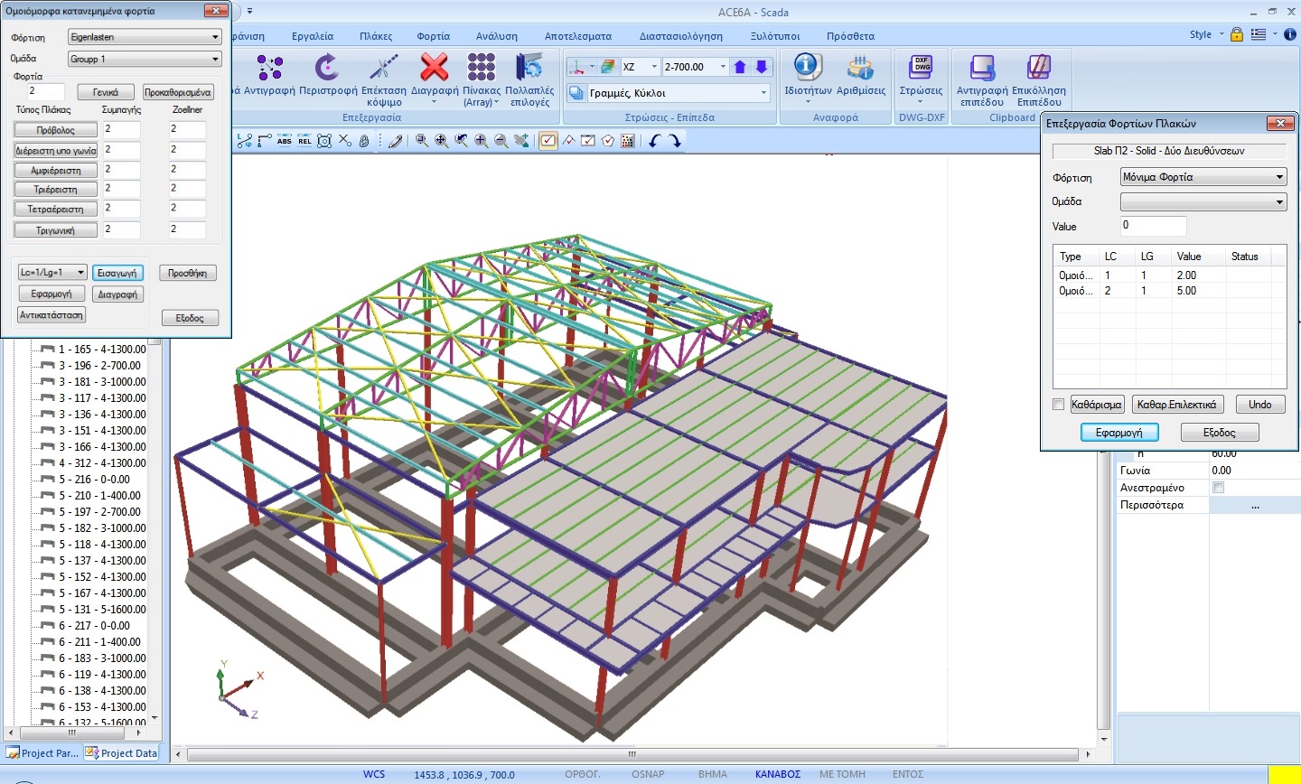Click the Επέκταση κόψιμο tool icon

click(x=384, y=69)
